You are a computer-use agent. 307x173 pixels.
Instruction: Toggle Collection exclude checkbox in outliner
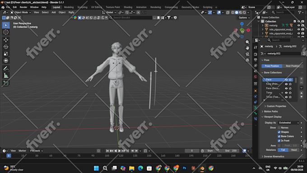295,21
